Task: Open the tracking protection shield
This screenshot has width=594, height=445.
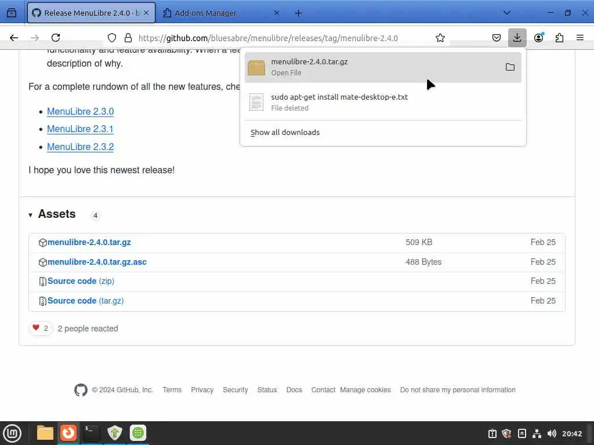Action: pos(112,38)
